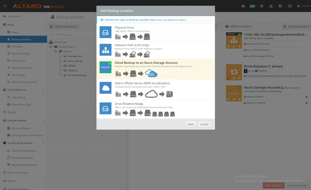Collapse the Microsoft Hyper-V tree node
Screen dimensions: 311x190
[51, 47]
